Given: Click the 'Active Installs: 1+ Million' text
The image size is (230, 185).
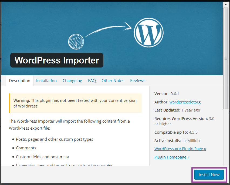Looking at the screenshot, I should (x=177, y=141).
